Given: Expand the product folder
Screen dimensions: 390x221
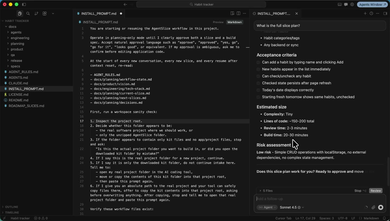Looking at the screenshot, I should coord(17,49).
